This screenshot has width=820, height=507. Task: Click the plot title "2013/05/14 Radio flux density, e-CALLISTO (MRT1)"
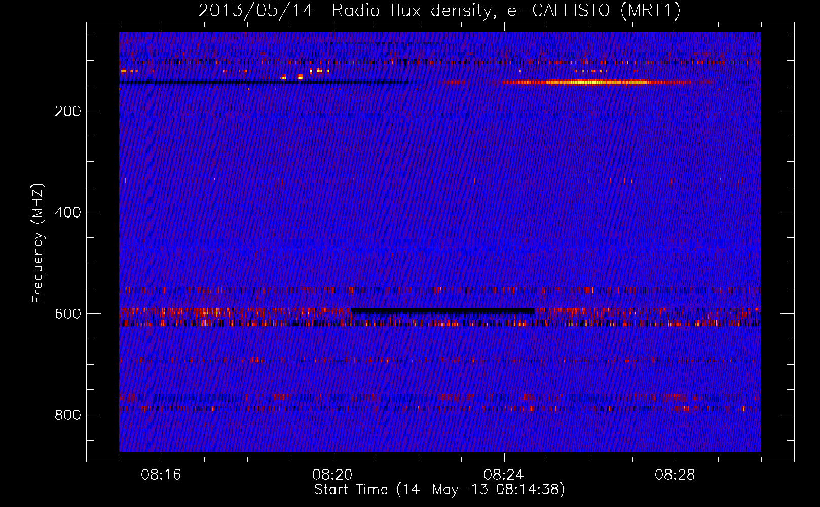click(439, 10)
